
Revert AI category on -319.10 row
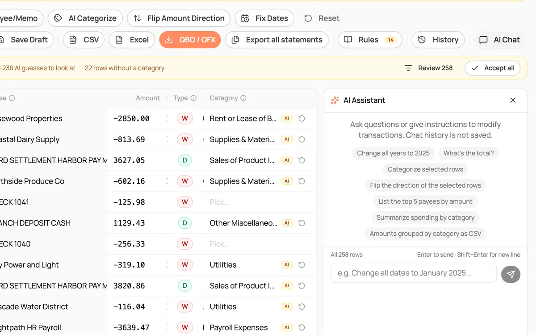(301, 265)
